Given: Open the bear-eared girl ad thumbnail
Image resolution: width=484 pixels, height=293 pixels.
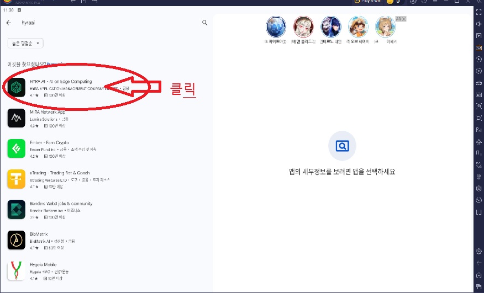Looking at the screenshot, I should click(x=385, y=27).
